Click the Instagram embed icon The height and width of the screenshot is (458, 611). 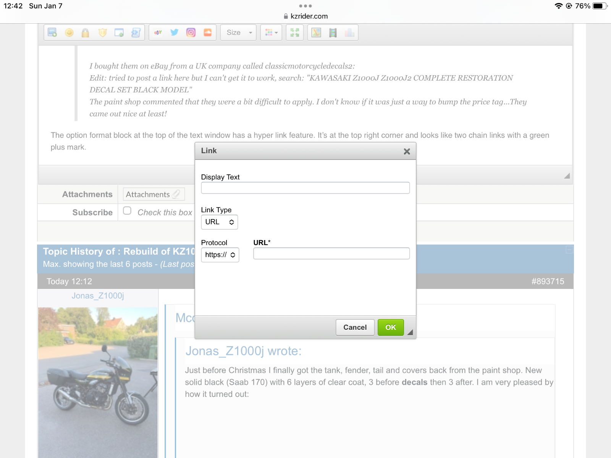pyautogui.click(x=191, y=33)
